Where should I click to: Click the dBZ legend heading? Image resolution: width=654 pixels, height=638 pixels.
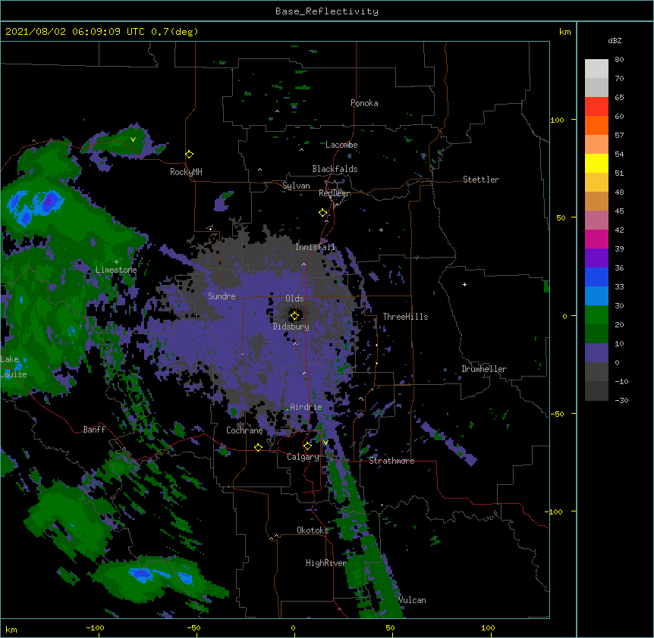point(615,41)
